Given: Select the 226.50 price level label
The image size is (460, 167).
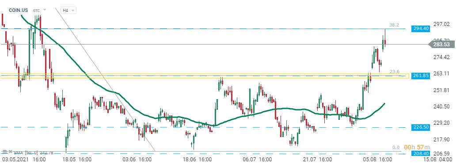Looking at the screenshot, I should pos(420,127).
